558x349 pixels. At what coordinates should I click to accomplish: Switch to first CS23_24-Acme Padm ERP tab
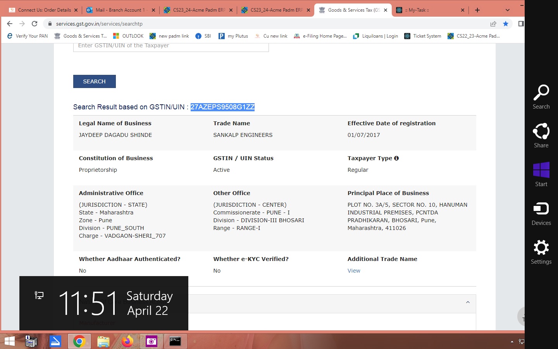(199, 10)
